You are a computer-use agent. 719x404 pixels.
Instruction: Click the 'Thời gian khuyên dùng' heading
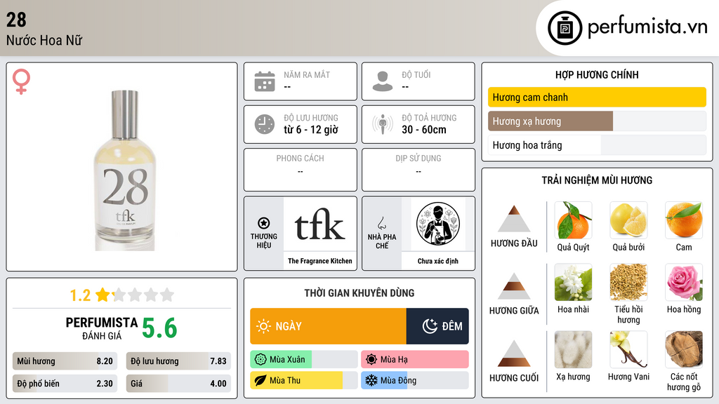(359, 292)
